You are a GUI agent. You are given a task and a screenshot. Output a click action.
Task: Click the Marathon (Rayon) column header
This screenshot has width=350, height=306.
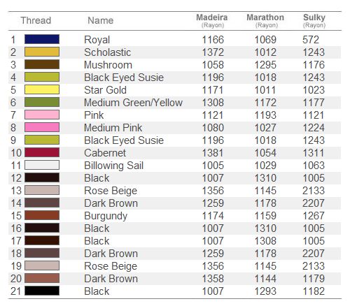(x=265, y=21)
